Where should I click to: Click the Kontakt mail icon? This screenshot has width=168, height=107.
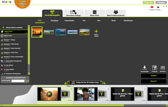coord(158,7)
